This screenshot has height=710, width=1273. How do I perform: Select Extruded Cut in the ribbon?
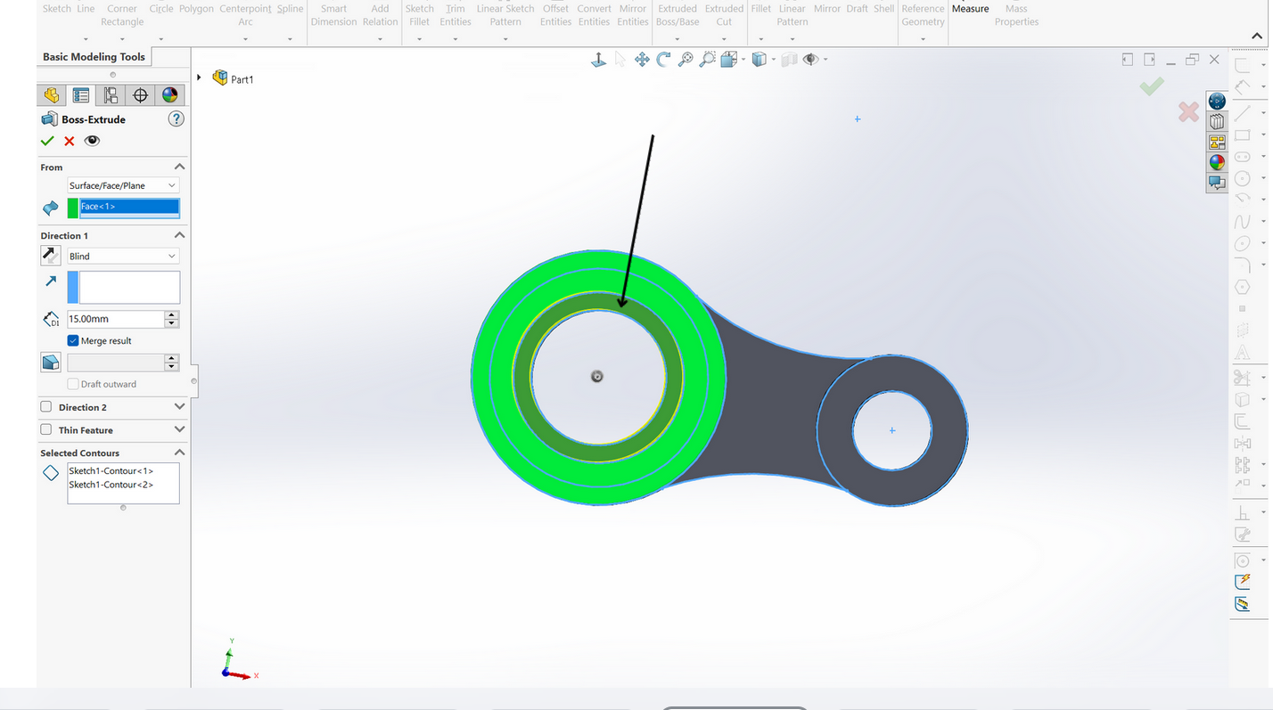click(x=724, y=15)
